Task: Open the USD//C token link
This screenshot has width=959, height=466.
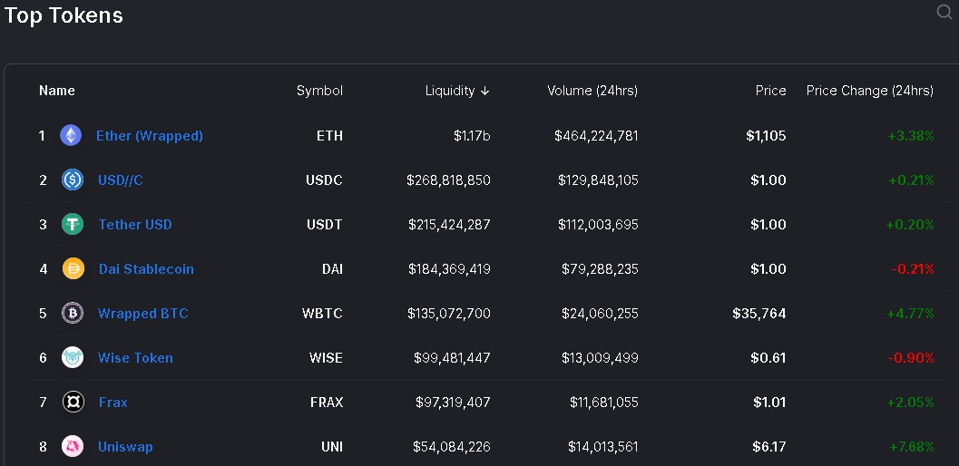Action: click(121, 180)
